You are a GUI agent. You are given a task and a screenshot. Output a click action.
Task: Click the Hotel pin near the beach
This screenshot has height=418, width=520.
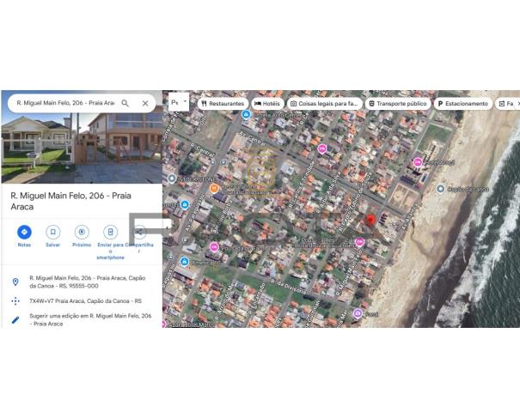[x=418, y=162]
